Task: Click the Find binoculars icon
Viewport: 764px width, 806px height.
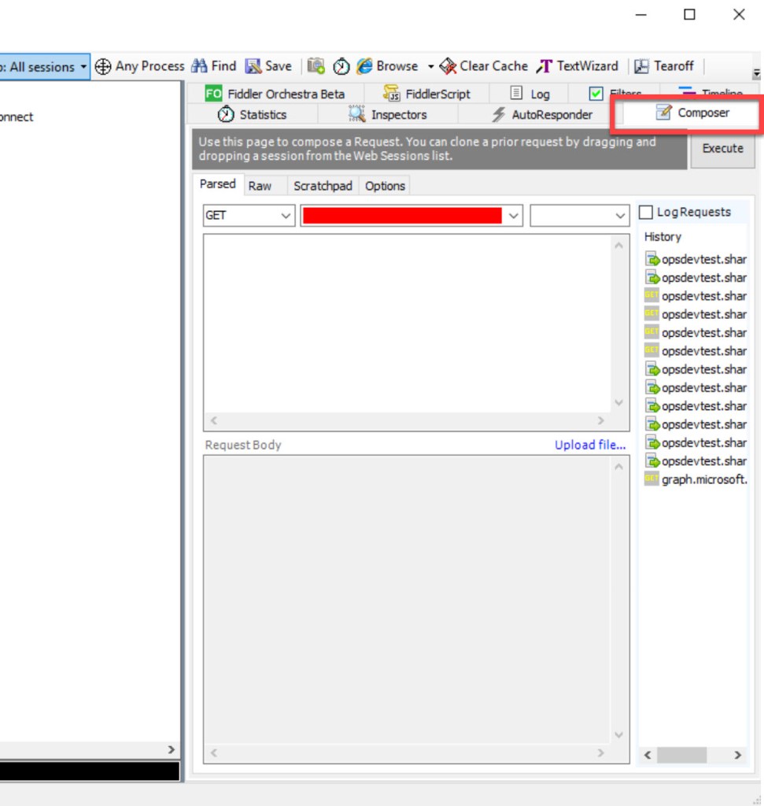Action: (x=200, y=67)
